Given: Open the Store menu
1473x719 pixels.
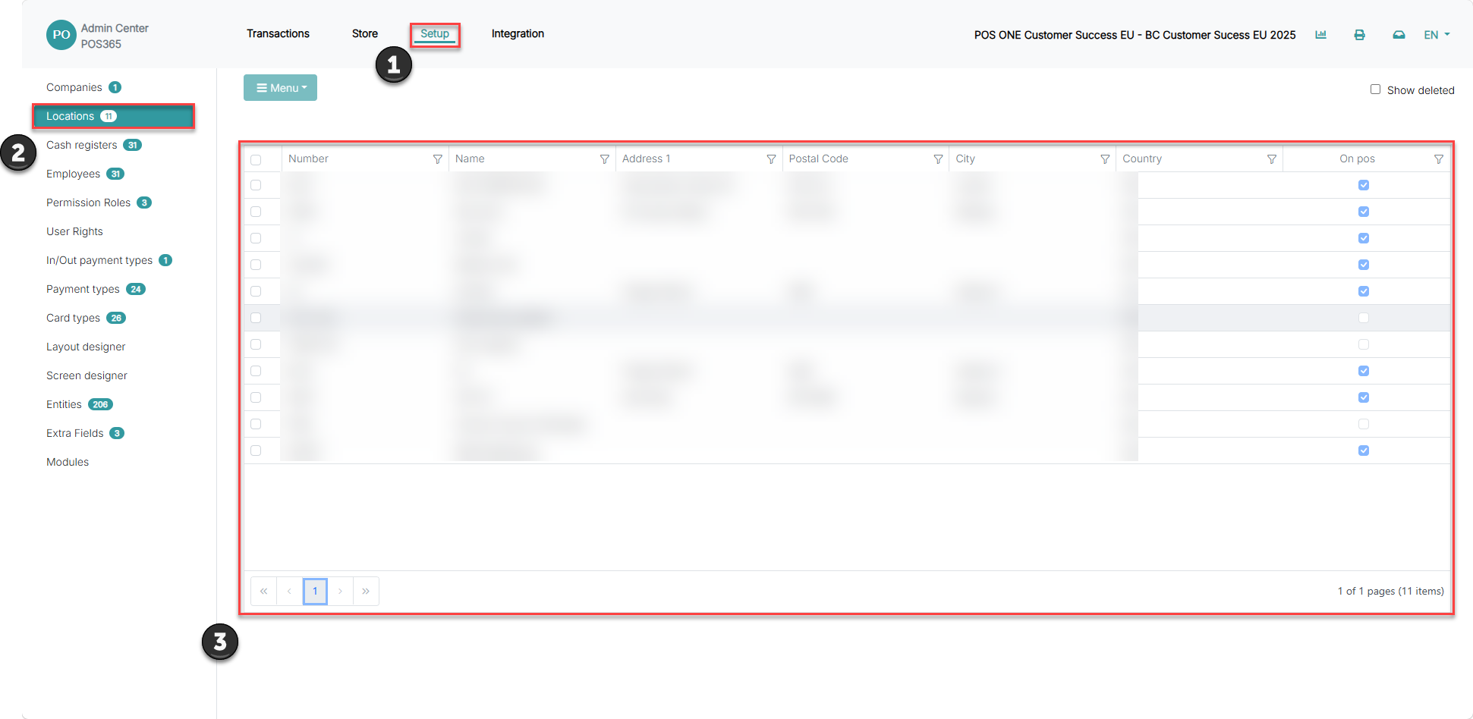Looking at the screenshot, I should [365, 33].
